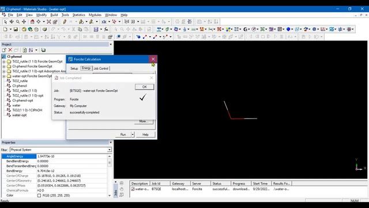Click the Sketch Ring tool icon
Image resolution: width=369 pixels, height=208 pixels.
81,22
